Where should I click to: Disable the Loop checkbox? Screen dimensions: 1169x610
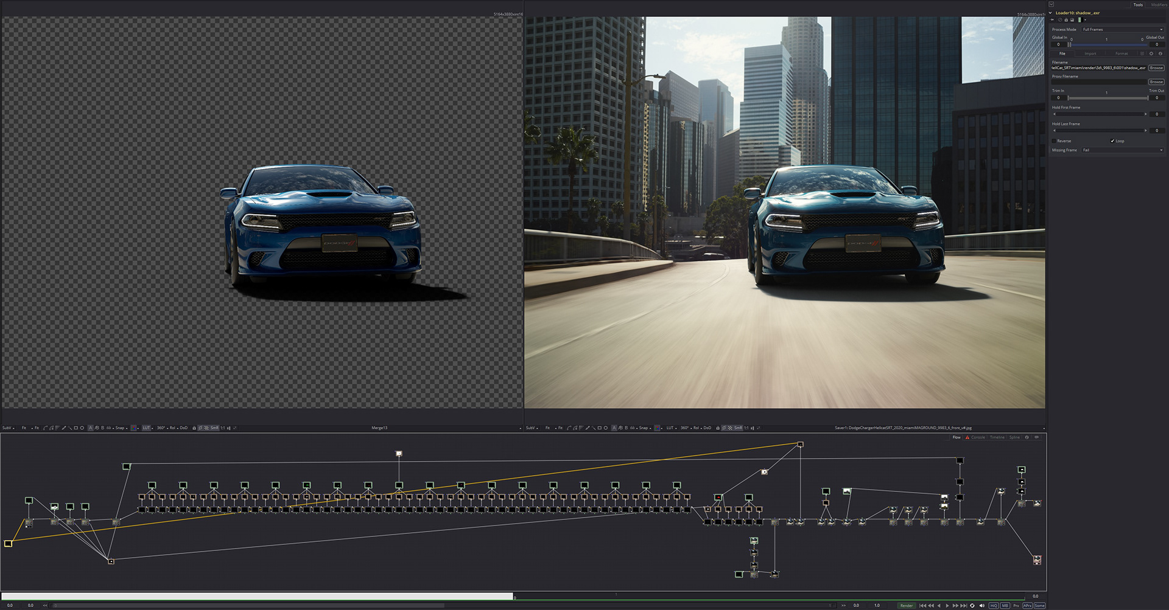1112,141
